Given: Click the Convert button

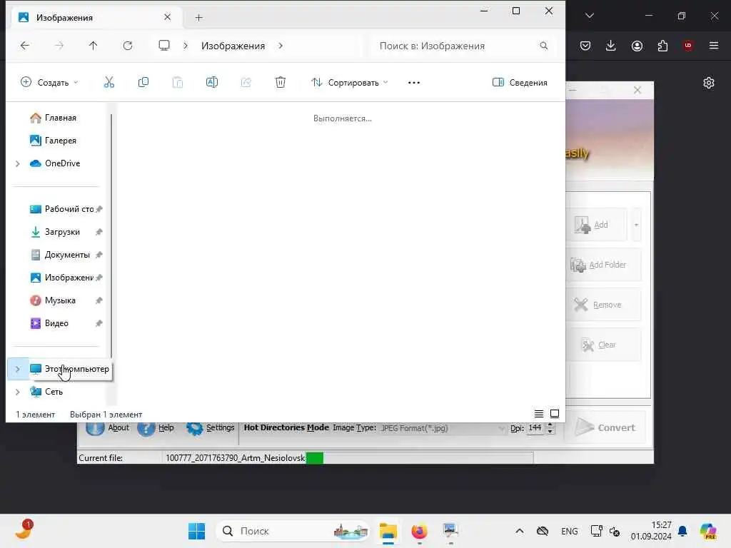Looking at the screenshot, I should pyautogui.click(x=605, y=427).
